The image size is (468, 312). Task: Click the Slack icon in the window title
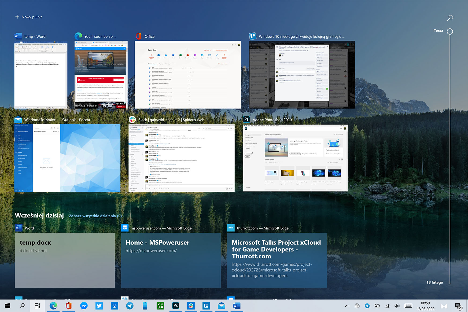click(132, 119)
